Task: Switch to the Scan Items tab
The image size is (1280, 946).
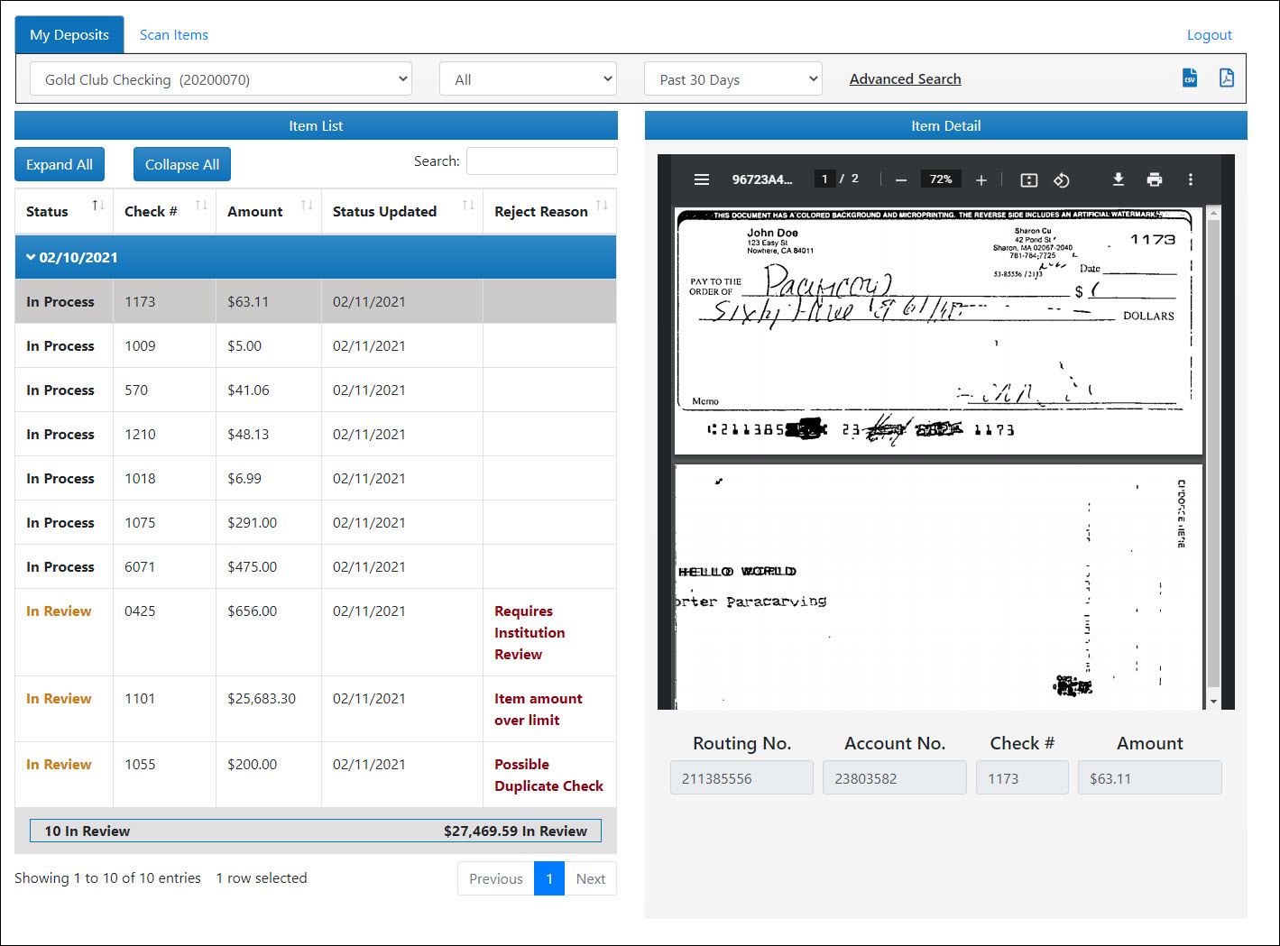Action: tap(173, 35)
